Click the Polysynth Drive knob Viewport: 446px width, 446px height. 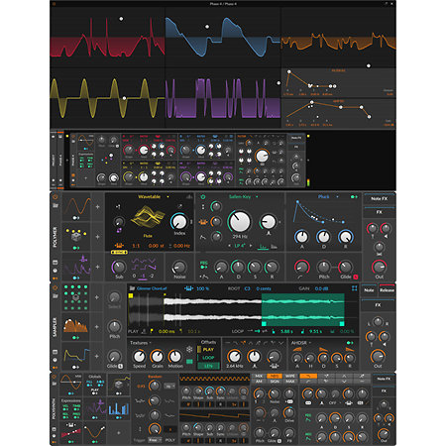[x=289, y=412]
